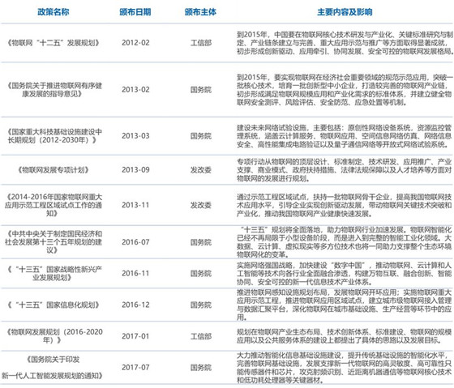Click date cell 2017-01

(x=135, y=336)
